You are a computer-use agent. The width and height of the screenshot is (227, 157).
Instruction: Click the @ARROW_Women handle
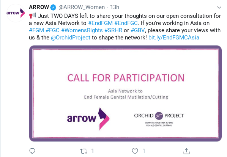coord(82,7)
